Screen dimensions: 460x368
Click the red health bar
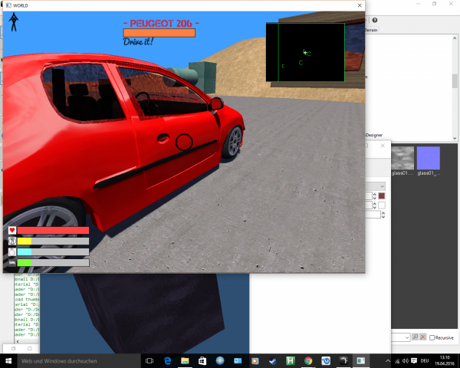pos(53,230)
